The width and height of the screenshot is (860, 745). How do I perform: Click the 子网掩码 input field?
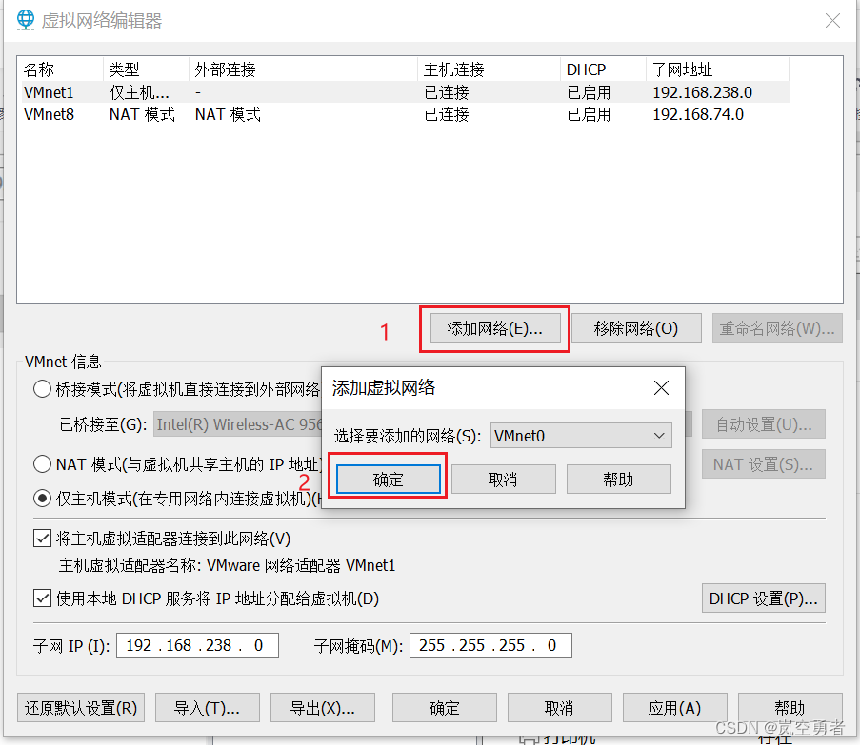point(490,645)
